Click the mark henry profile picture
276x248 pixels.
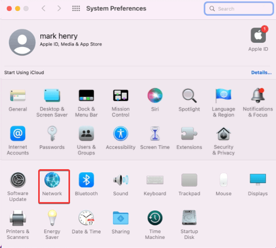[22, 42]
